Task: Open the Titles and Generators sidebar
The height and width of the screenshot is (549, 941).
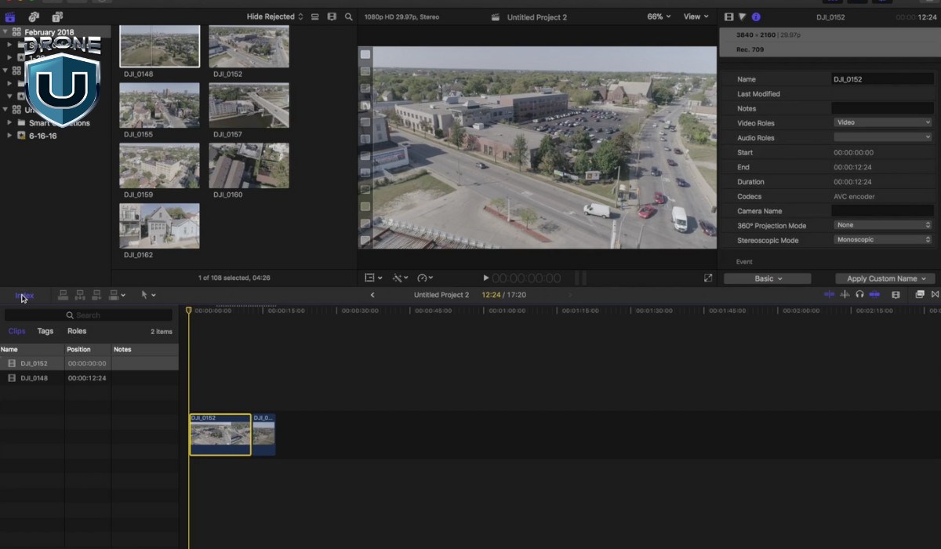Action: click(x=57, y=16)
